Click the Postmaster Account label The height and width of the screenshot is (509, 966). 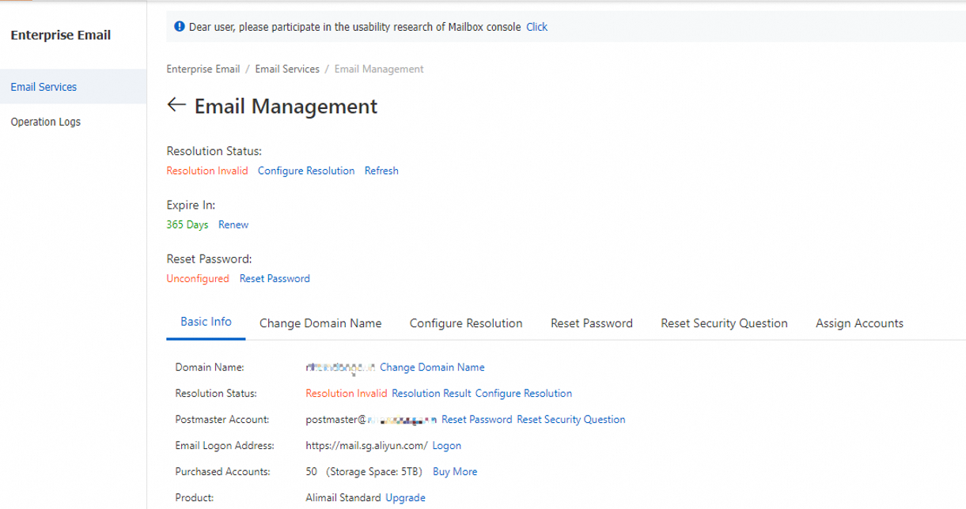[x=222, y=419]
